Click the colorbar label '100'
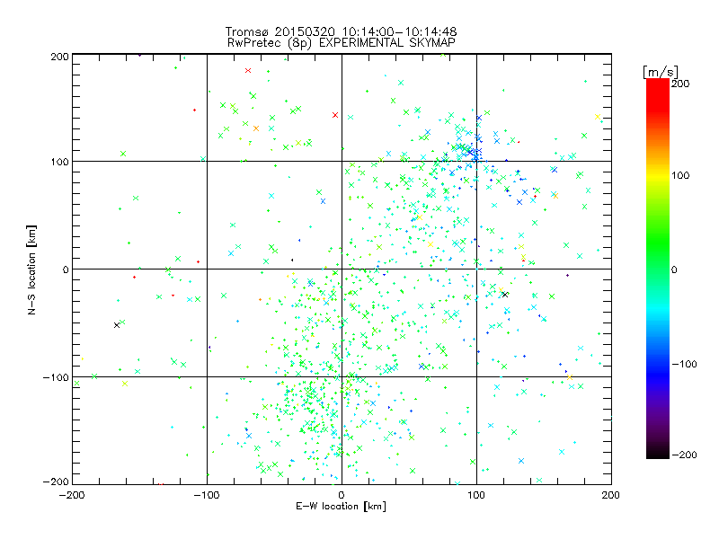The height and width of the screenshot is (539, 719). [x=680, y=175]
